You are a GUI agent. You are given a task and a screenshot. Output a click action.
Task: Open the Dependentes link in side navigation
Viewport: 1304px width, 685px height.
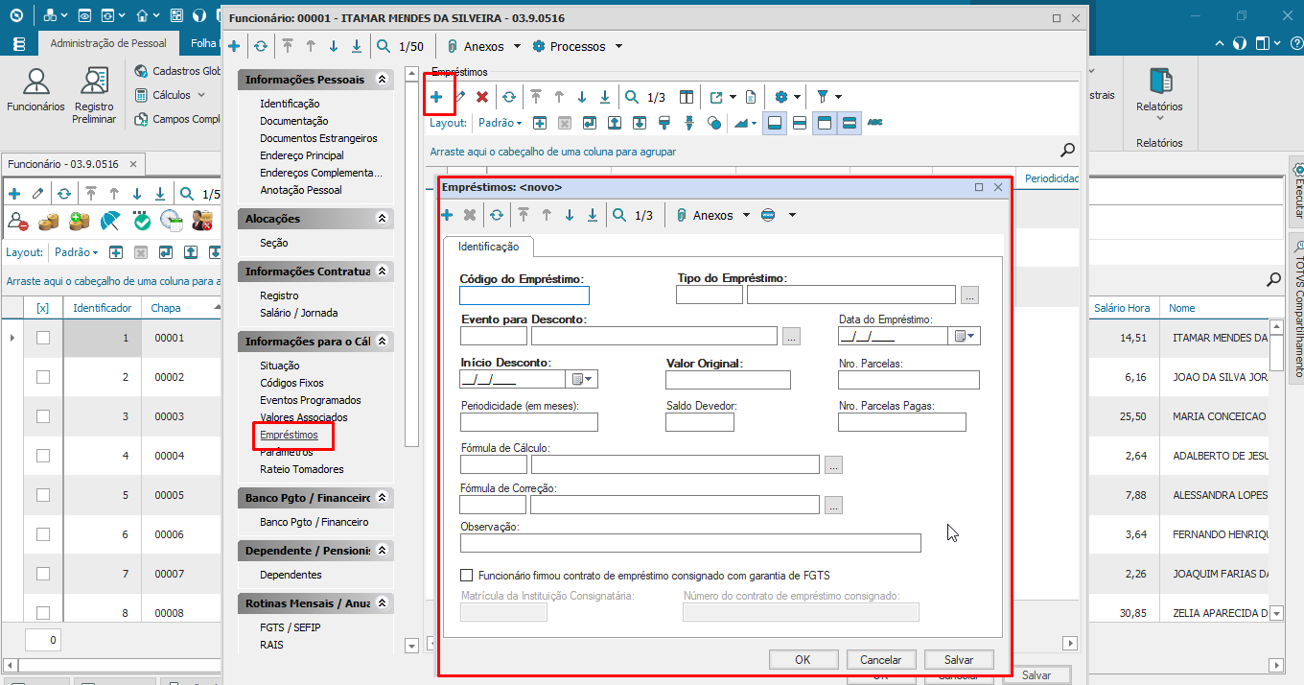click(291, 575)
